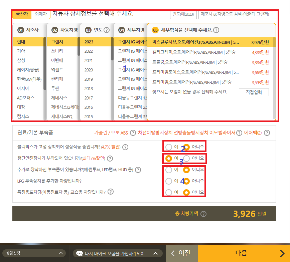Viewport: 290px width, 262px height.
Task: Choose car model 쏘나타
Action: [57, 51]
